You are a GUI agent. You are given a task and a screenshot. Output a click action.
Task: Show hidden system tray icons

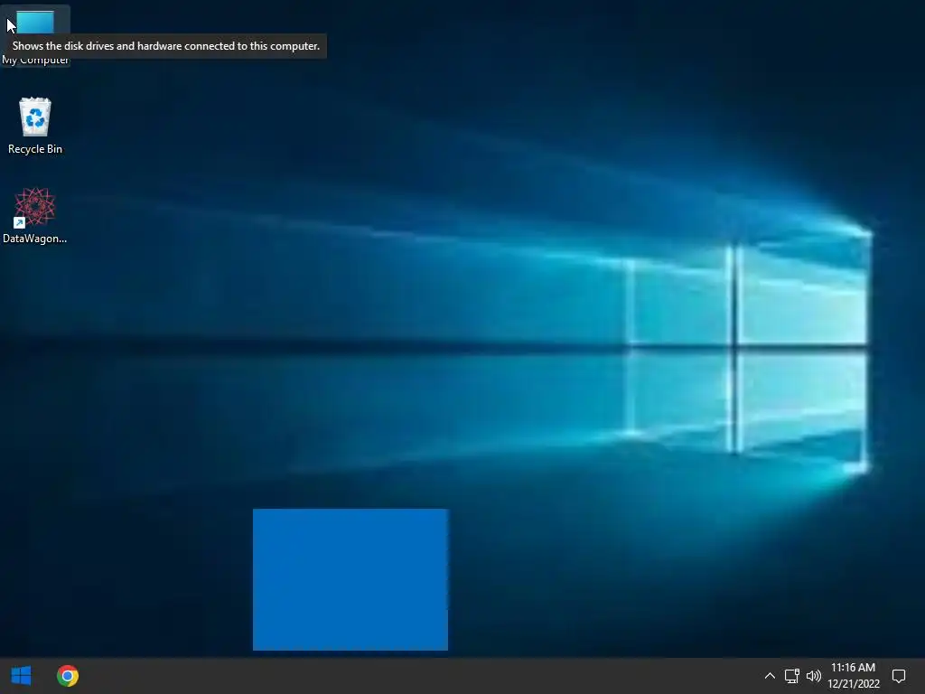point(770,676)
